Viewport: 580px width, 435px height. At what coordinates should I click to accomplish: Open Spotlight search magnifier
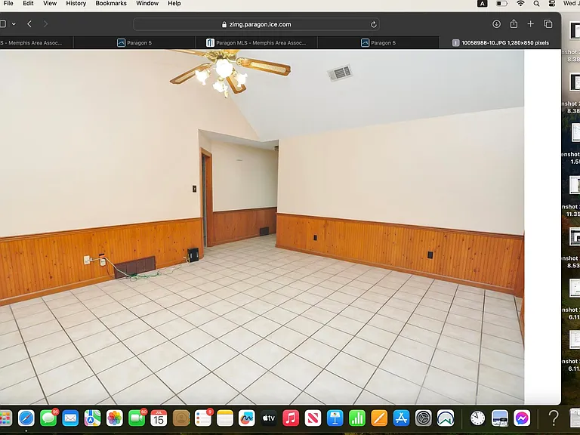[536, 4]
